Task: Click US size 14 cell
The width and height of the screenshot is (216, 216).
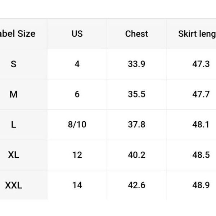Action: (77, 185)
